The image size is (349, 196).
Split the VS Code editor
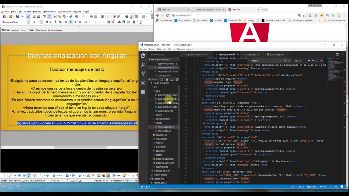337,54
